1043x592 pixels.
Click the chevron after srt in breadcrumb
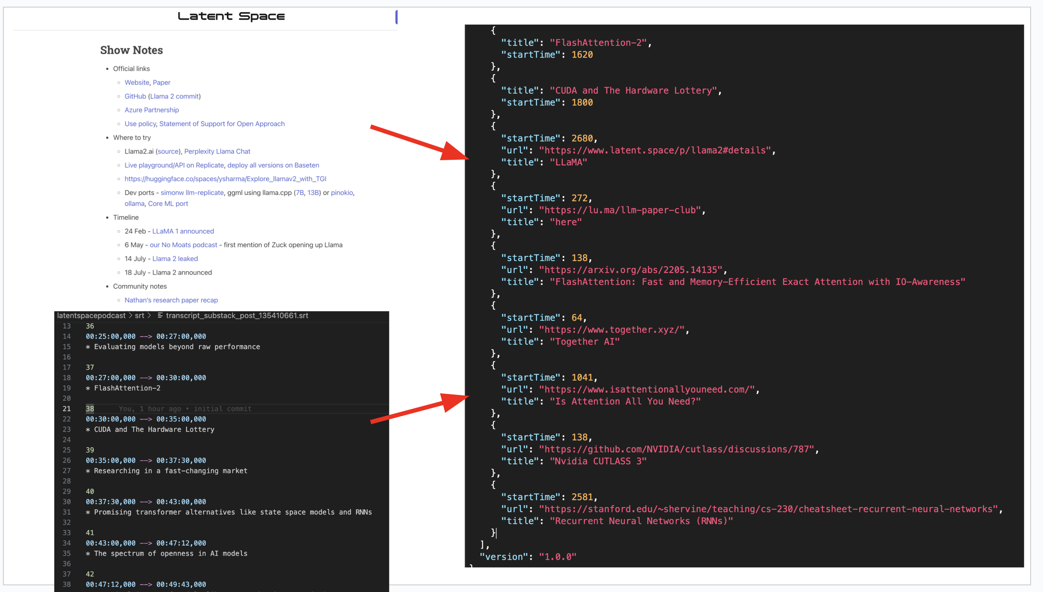point(149,315)
